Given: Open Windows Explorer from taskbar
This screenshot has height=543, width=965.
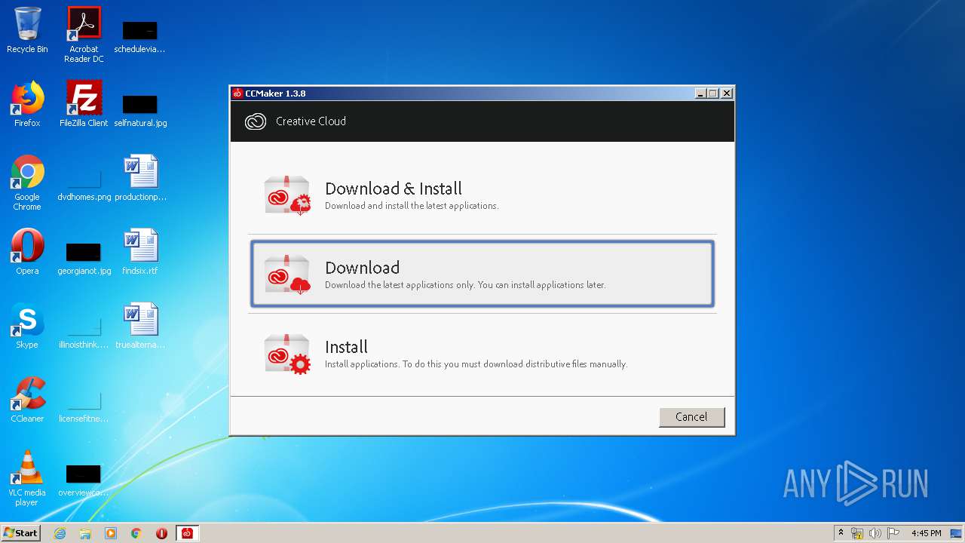Looking at the screenshot, I should (85, 533).
